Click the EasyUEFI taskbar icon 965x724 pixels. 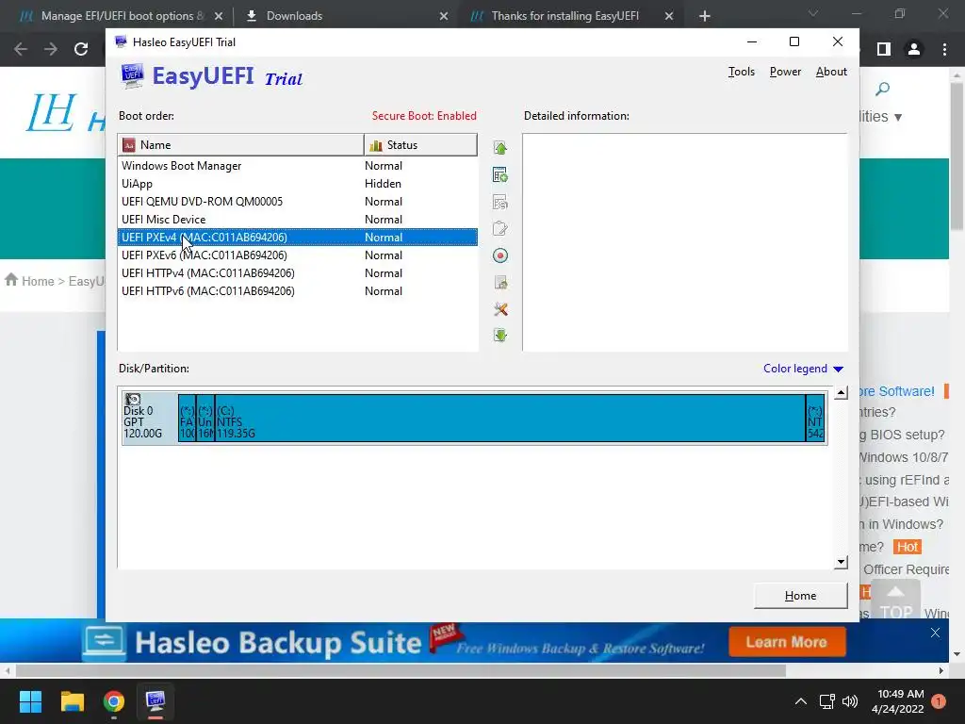pyautogui.click(x=155, y=701)
